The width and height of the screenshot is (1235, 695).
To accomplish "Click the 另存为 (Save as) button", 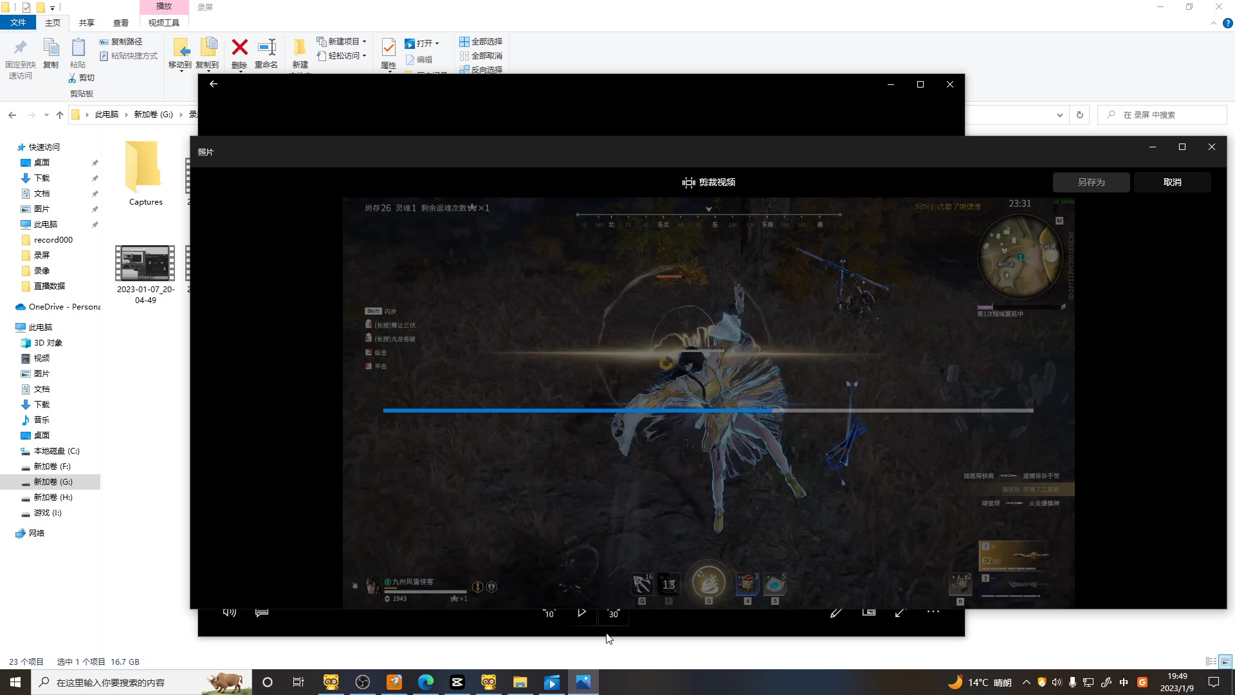I will click(1091, 182).
